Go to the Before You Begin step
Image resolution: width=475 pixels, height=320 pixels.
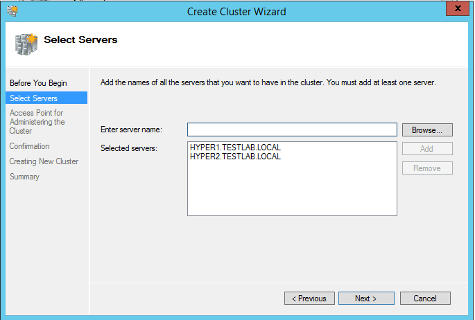click(38, 83)
